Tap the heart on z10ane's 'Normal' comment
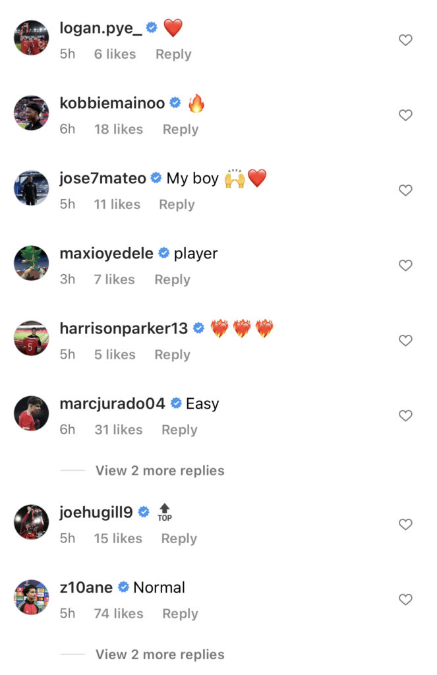 pos(405,599)
